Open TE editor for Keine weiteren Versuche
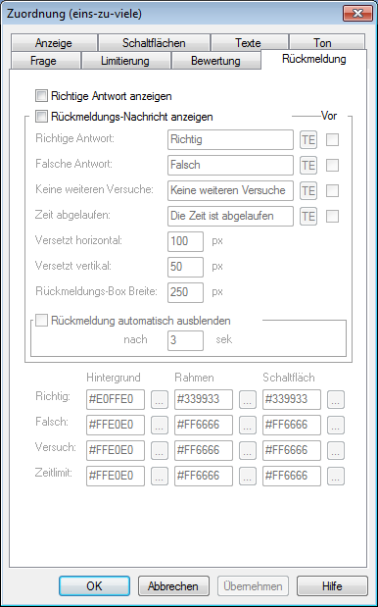 (x=308, y=190)
